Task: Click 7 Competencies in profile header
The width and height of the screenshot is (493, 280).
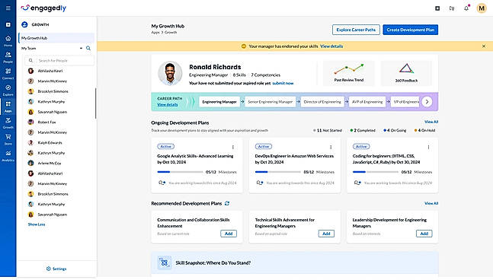Action: pos(266,75)
